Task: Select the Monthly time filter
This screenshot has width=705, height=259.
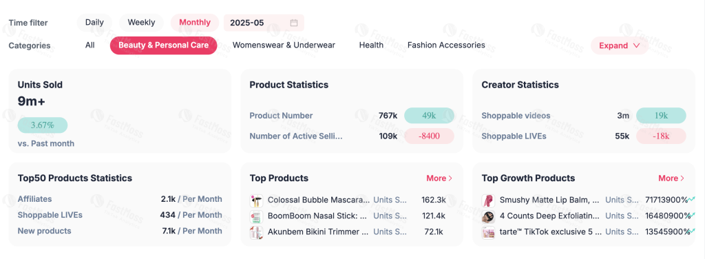Action: point(195,23)
